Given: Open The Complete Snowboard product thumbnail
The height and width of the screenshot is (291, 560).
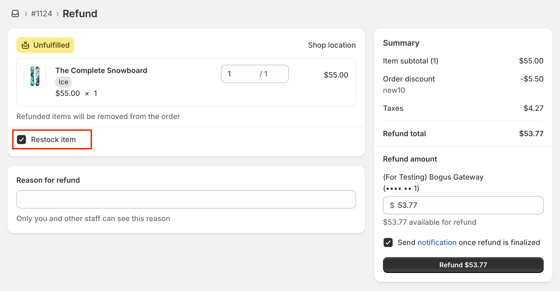Looking at the screenshot, I should [x=35, y=76].
